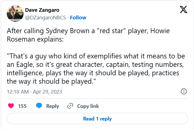Select the Copy link text
This screenshot has width=194, height=132.
click(88, 106)
